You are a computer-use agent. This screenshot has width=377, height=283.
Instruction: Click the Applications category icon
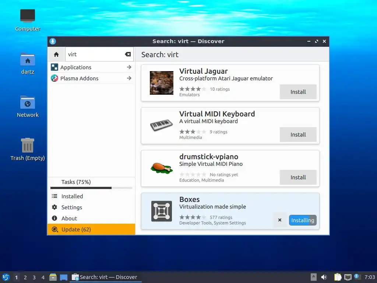54,67
